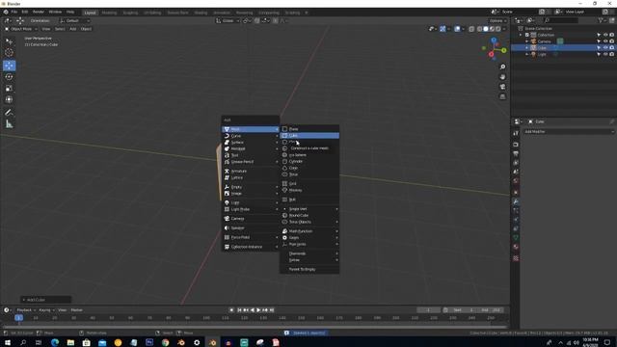
Task: Click the outliner search field
Action: point(561,20)
